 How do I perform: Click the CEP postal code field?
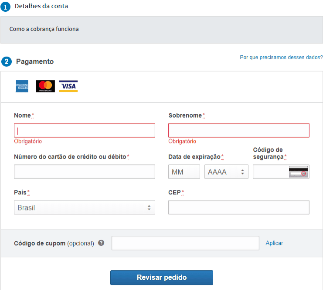(239, 207)
